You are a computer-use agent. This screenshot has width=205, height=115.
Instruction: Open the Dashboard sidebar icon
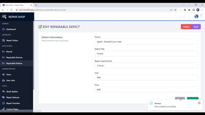pos(4,29)
